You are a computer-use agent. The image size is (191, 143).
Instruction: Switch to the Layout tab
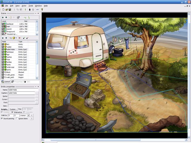click(6, 82)
